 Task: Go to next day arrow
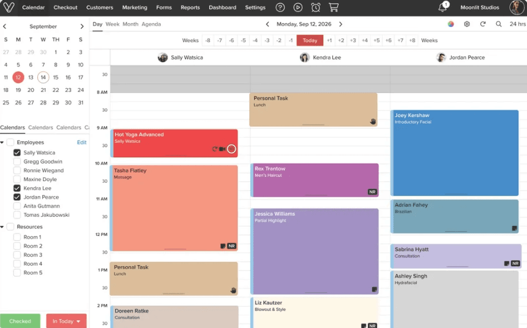tap(340, 24)
